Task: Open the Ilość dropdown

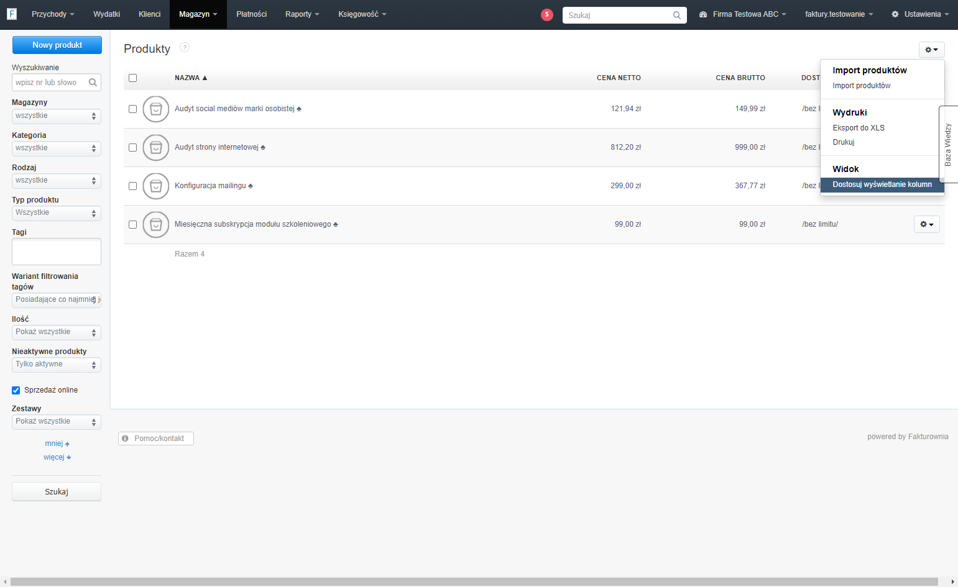Action: click(57, 332)
